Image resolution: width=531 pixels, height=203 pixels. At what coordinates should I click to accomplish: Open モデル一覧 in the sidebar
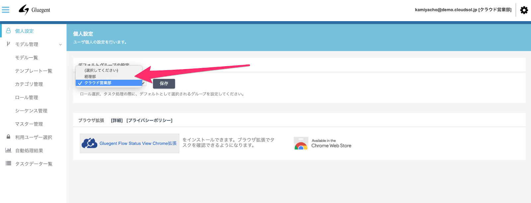(27, 58)
